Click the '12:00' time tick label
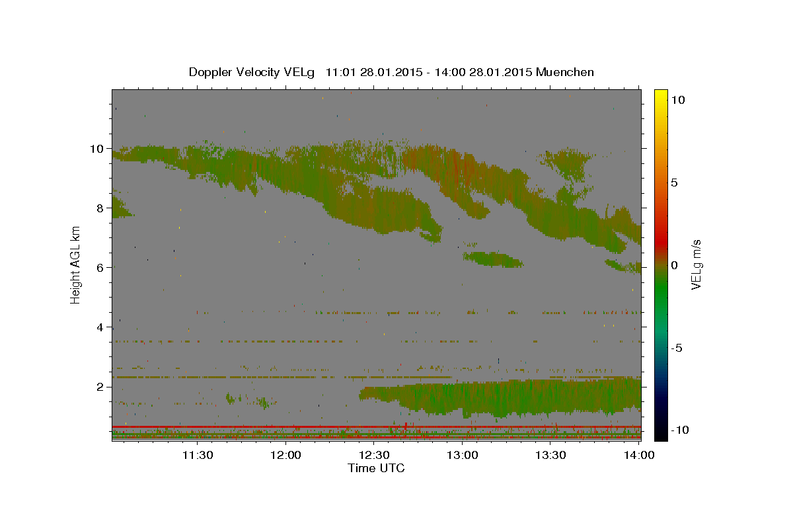The height and width of the screenshot is (529, 793). coord(285,455)
